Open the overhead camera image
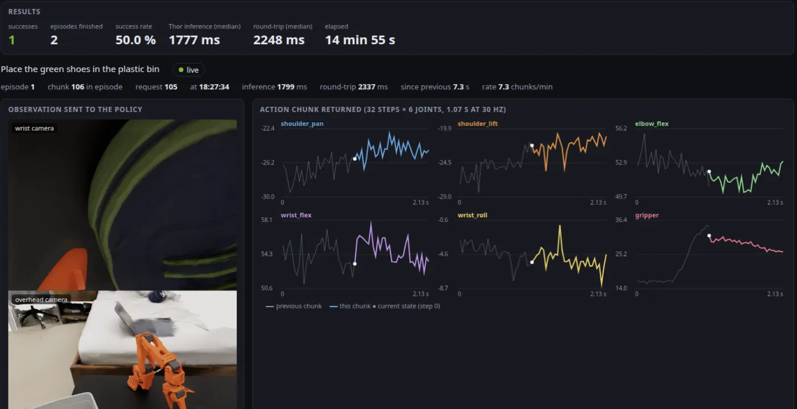This screenshot has height=409, width=797. tap(122, 350)
